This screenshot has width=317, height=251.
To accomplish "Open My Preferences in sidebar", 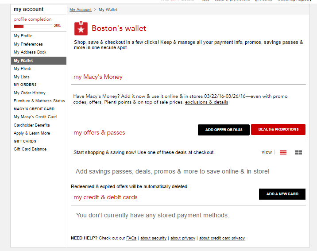I will click(x=28, y=44).
